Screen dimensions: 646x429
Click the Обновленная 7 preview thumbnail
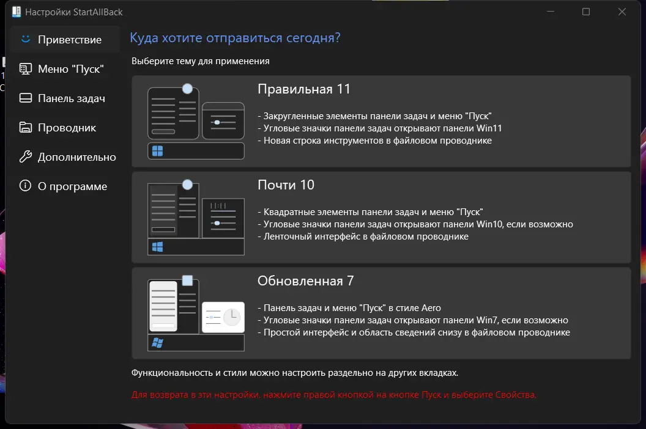tap(196, 313)
